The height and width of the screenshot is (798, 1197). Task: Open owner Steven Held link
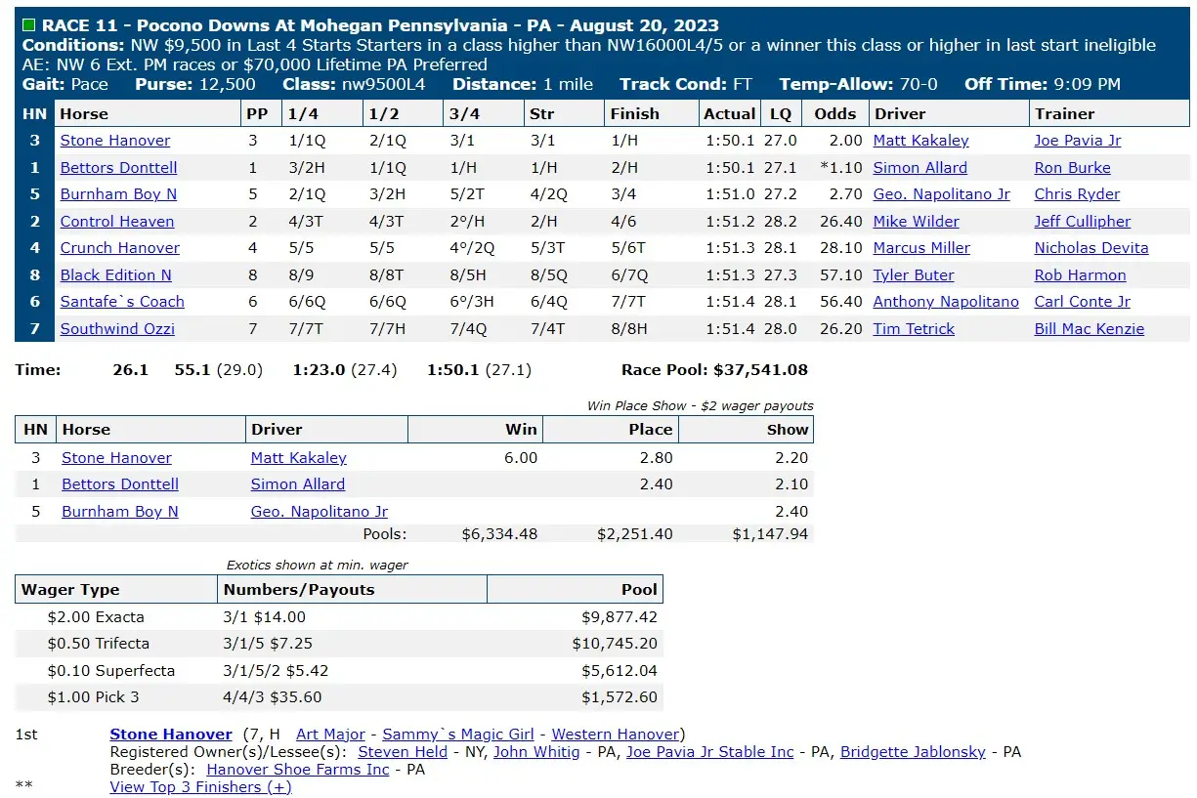point(403,752)
